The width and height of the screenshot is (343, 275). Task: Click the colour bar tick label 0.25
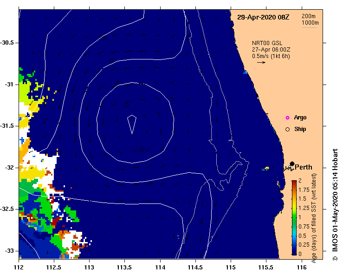click(304, 245)
